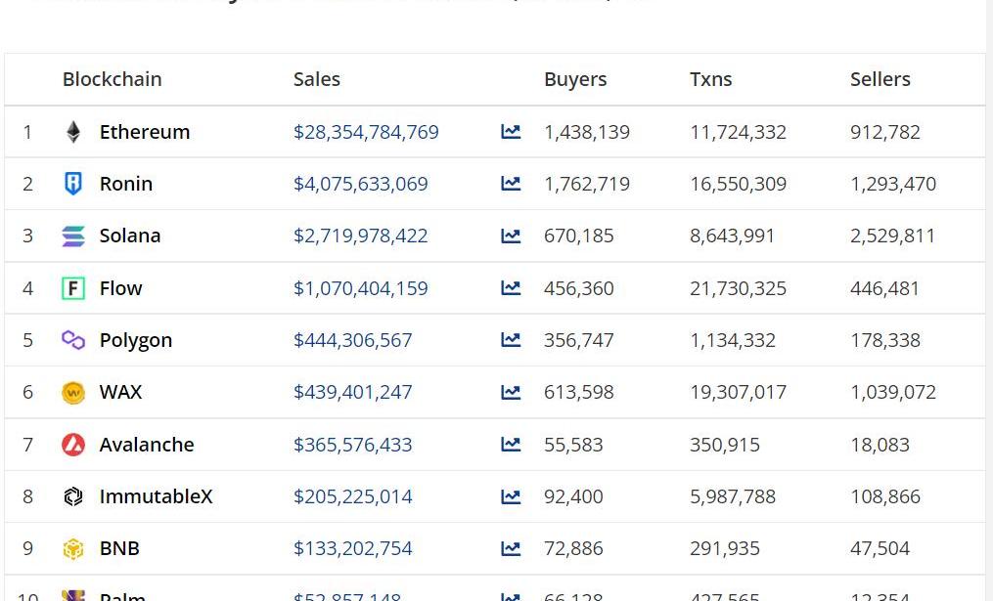
Task: Select Polygon transactions value 1,134,332
Action: (733, 340)
